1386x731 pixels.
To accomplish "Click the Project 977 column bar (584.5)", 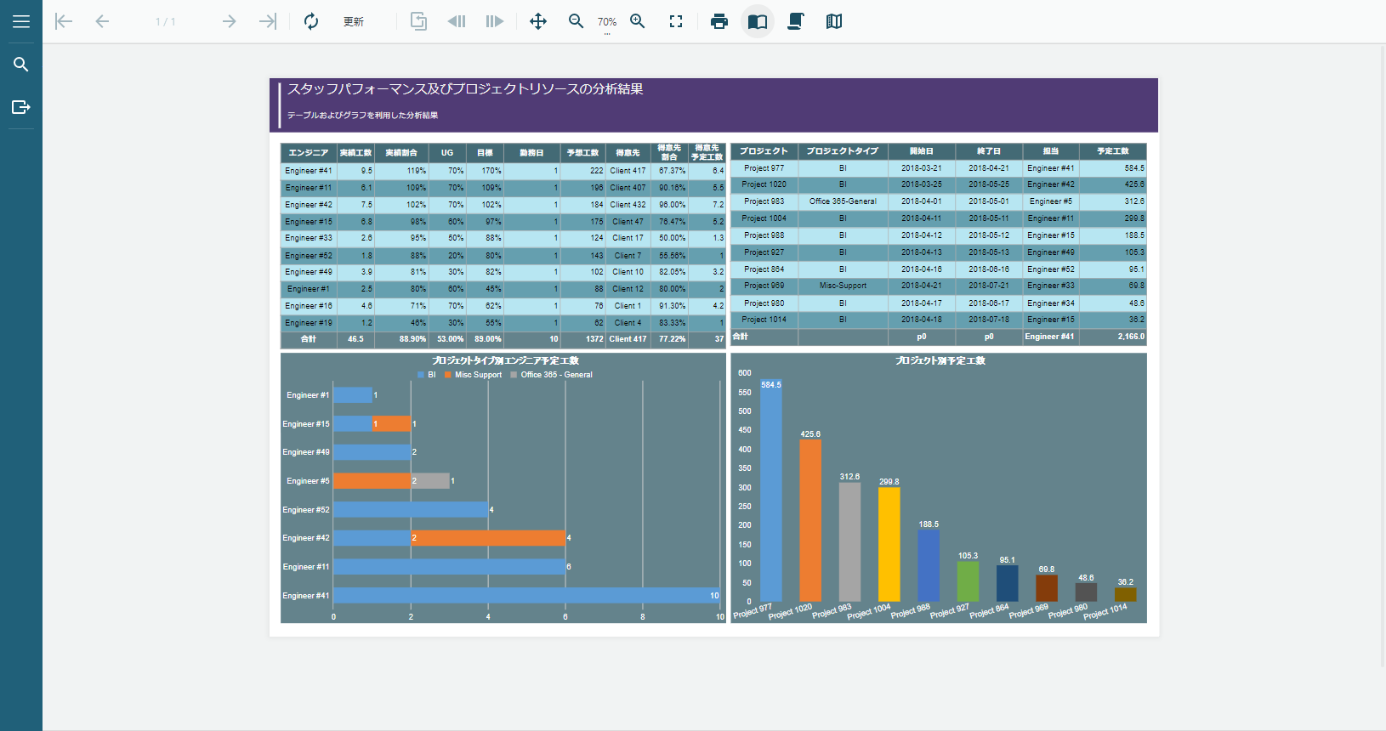I will [771, 490].
